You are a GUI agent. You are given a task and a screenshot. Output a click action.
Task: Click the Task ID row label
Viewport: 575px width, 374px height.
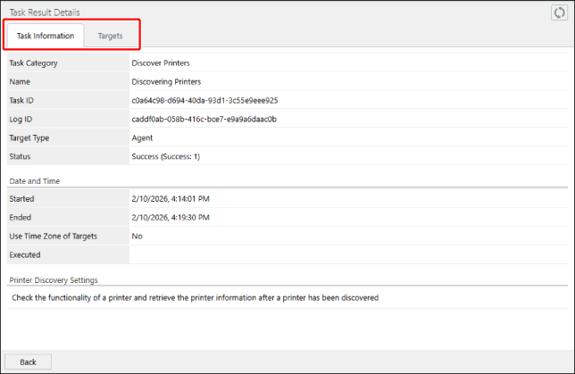[23, 101]
